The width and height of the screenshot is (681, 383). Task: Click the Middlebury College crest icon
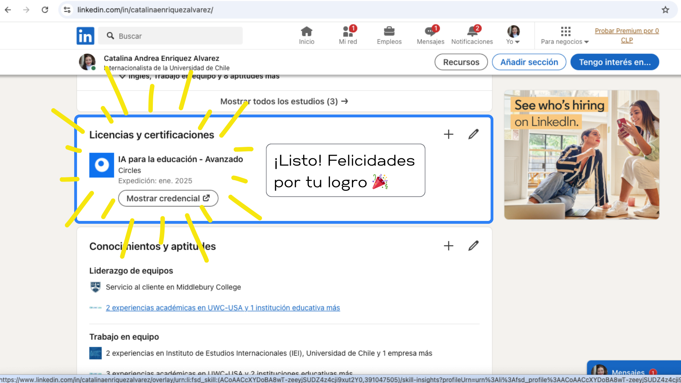tap(95, 287)
